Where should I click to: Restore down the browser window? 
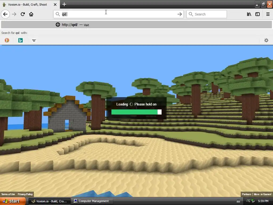(263, 5)
